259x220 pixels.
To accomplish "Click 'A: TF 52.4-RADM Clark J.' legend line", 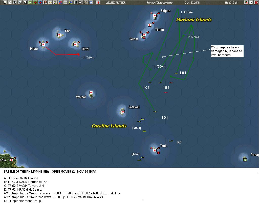I will pos(21,178).
